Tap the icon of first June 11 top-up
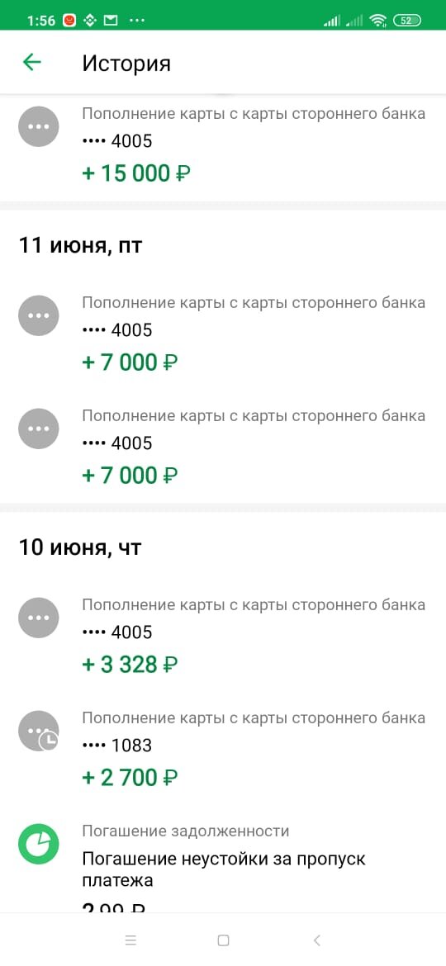Image resolution: width=446 pixels, height=966 pixels. pos(39,315)
